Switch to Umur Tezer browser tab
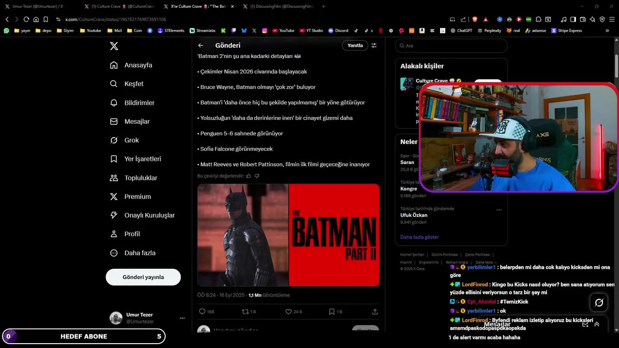The width and height of the screenshot is (619, 348). coord(39,6)
